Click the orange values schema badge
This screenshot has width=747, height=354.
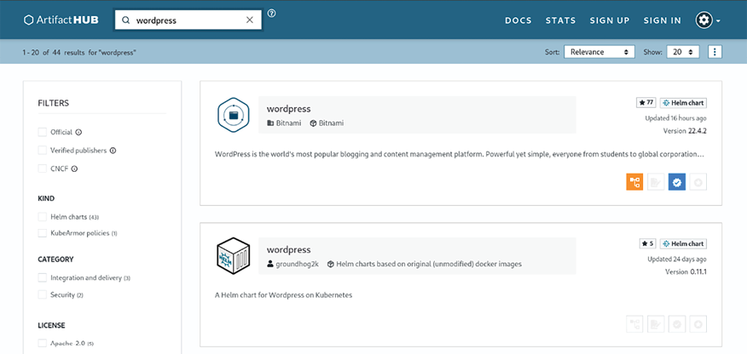pos(634,181)
